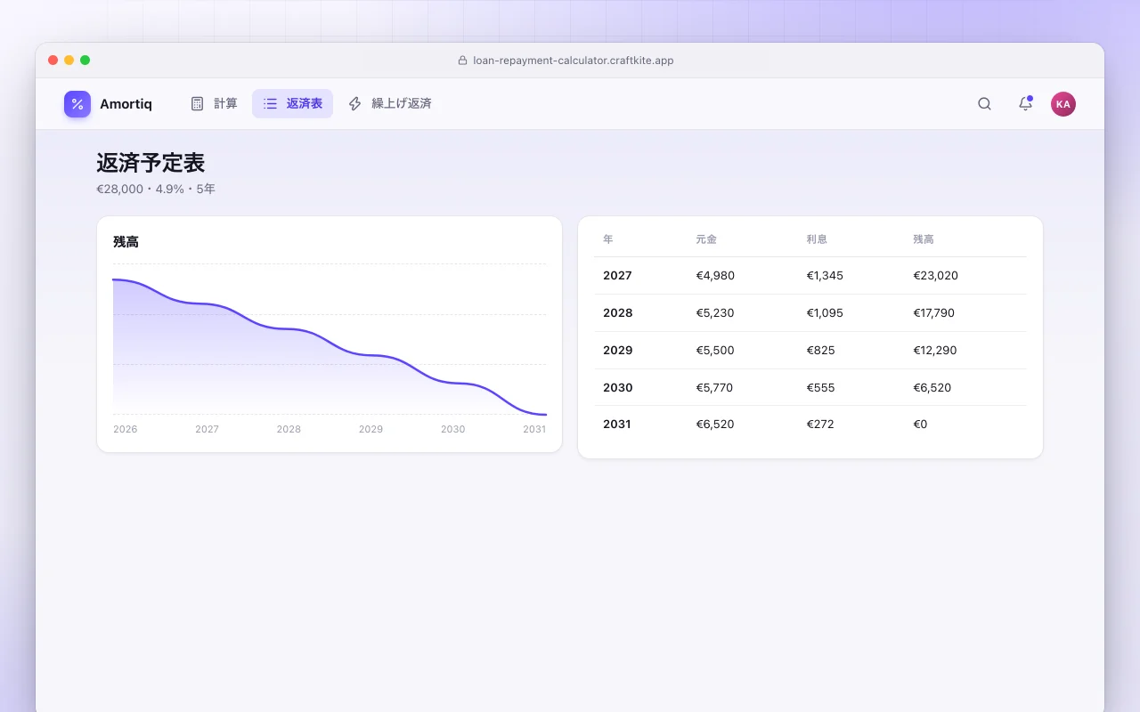Click the €12,290 balance cell
This screenshot has width=1140, height=712.
pos(934,351)
